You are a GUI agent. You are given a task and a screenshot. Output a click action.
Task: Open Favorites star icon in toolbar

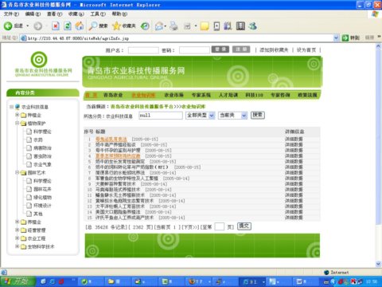pos(116,26)
